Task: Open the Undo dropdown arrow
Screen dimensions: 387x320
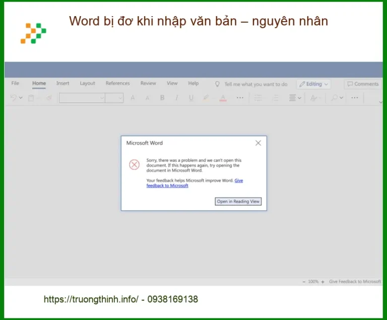Action: coord(21,98)
